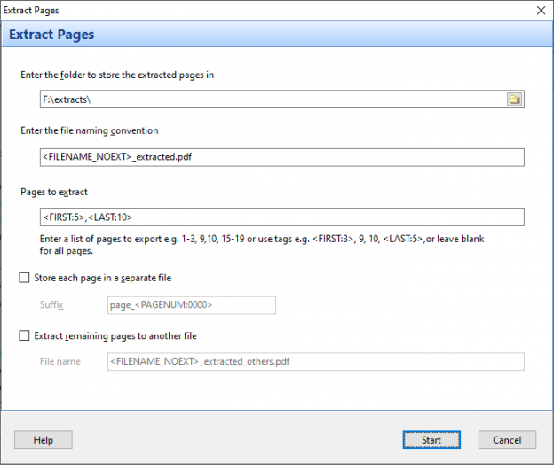Edit the file naming convention field
The height and width of the screenshot is (465, 554).
tap(282, 157)
